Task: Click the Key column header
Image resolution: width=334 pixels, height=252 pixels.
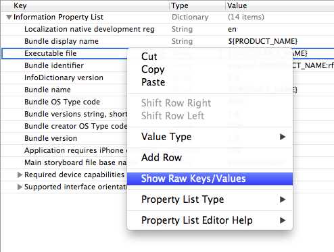Action: (x=85, y=5)
